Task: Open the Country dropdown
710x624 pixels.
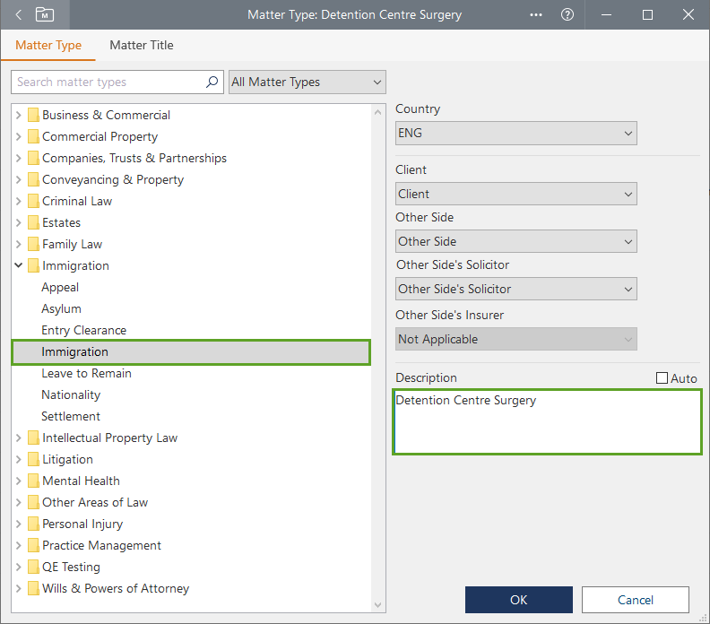Action: [515, 133]
